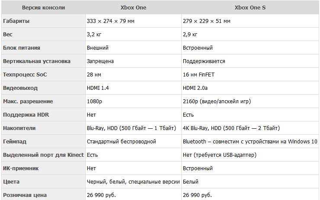This screenshot has width=320, height=200.
Task: Click the 'Блок питания' row label
Action: tap(21, 48)
